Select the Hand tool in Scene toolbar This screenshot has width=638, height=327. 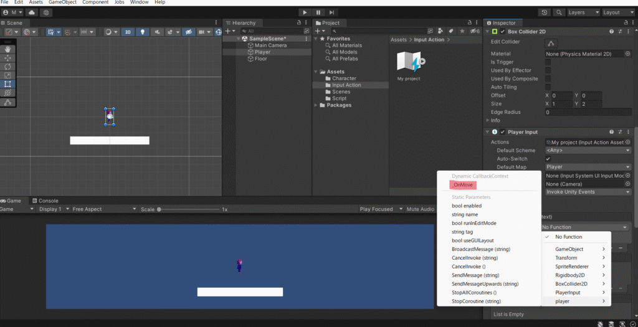(7, 49)
